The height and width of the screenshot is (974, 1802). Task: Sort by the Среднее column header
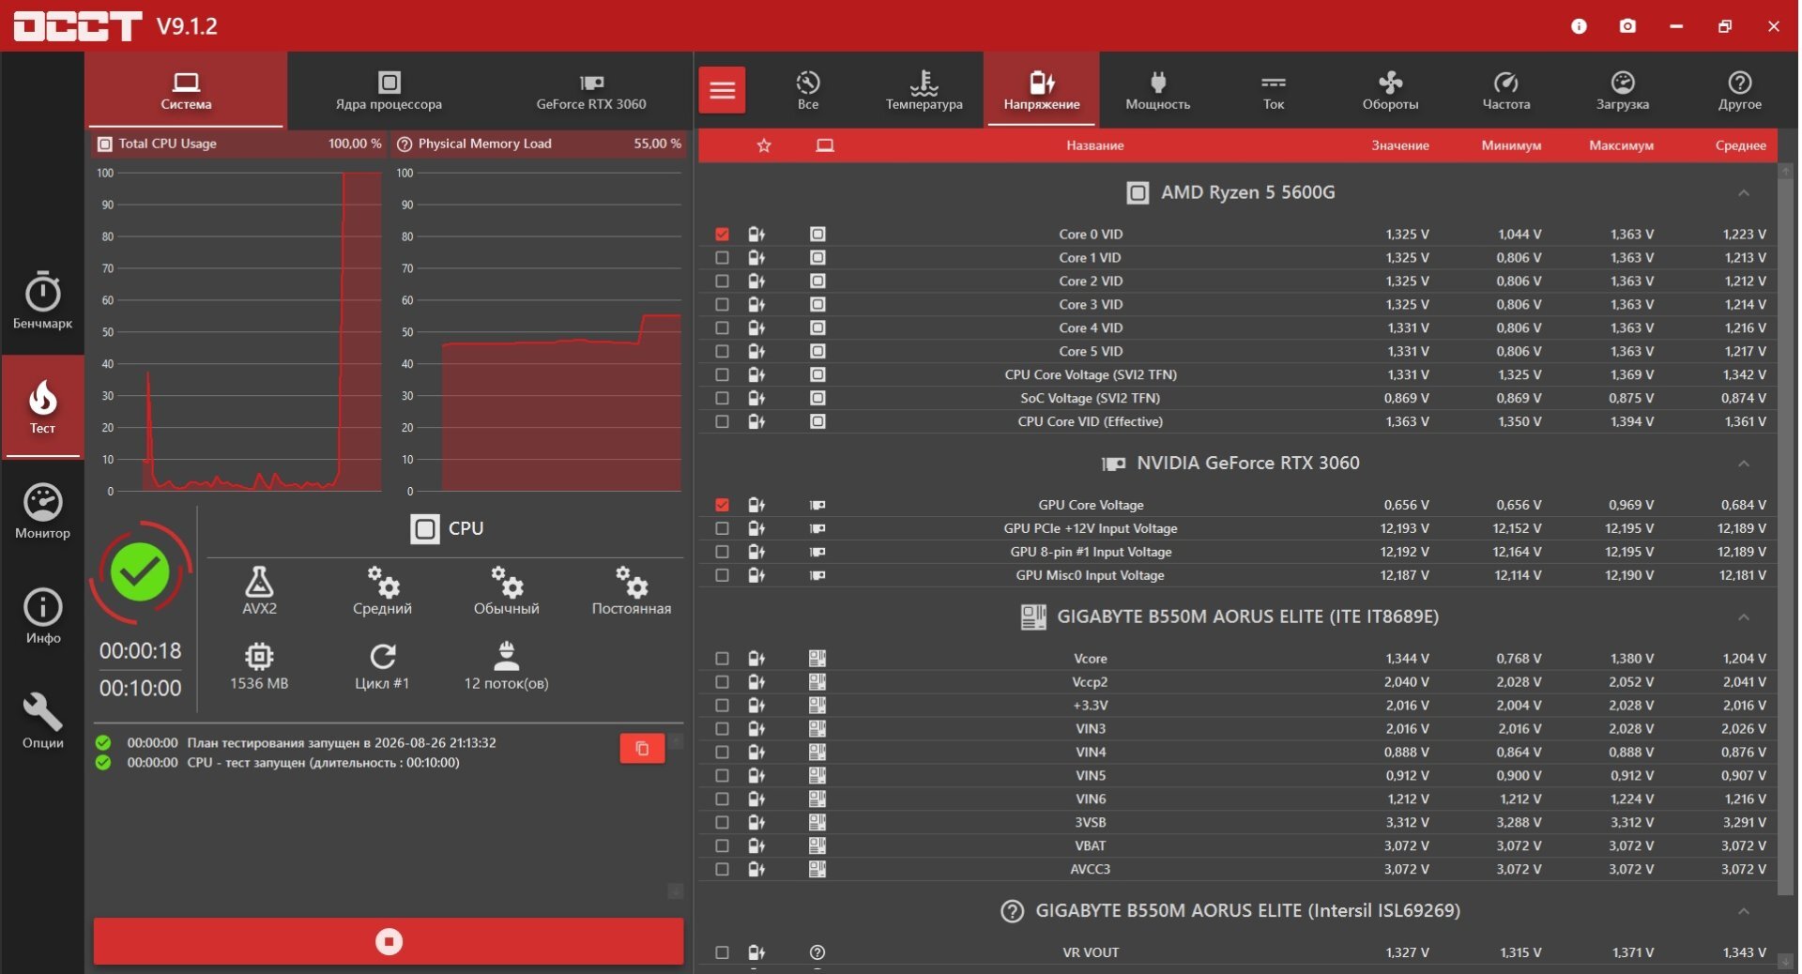point(1741,145)
